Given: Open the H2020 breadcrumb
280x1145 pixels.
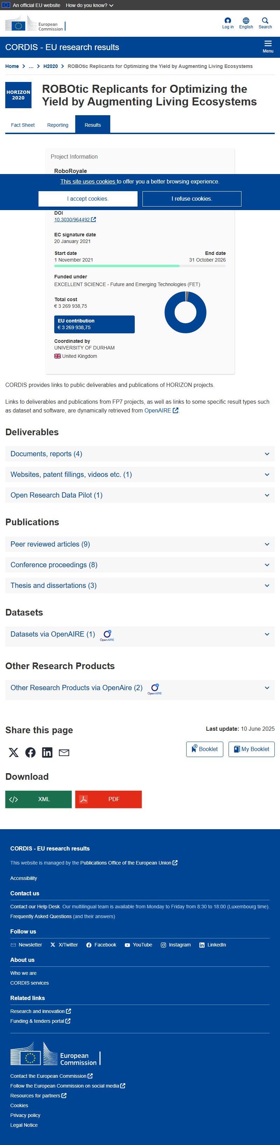Looking at the screenshot, I should pos(51,66).
